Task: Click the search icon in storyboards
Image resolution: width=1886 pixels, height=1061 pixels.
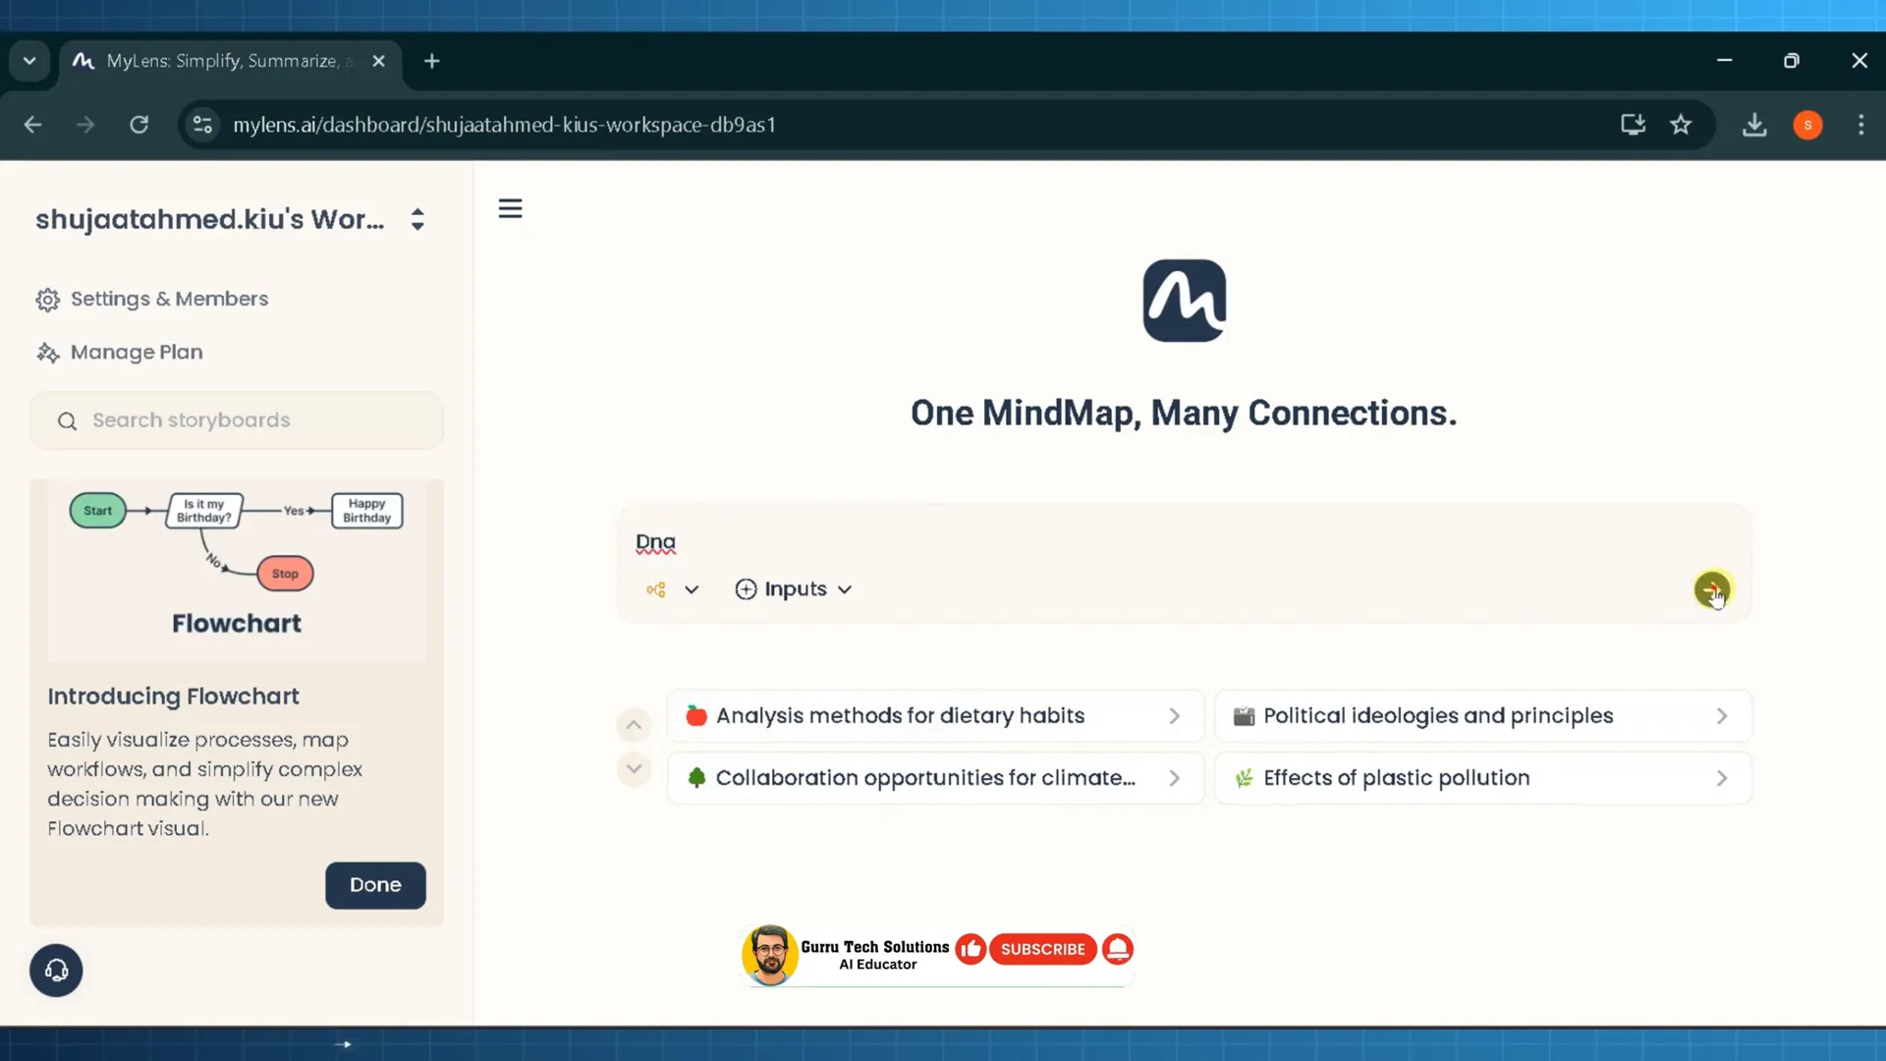Action: point(68,419)
